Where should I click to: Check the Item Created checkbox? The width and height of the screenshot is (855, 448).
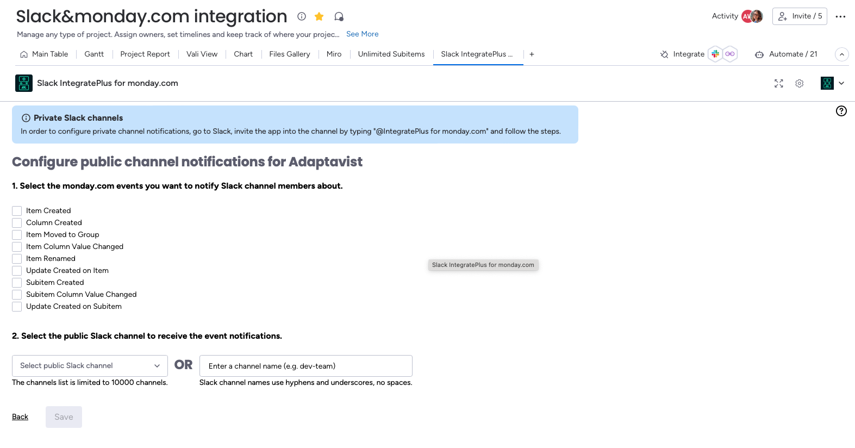17,211
